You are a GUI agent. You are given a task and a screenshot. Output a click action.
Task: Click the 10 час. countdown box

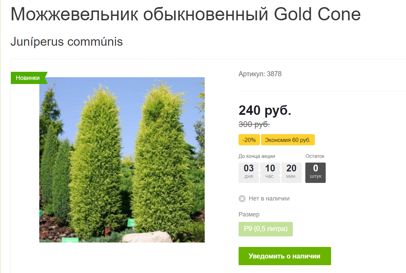270,173
